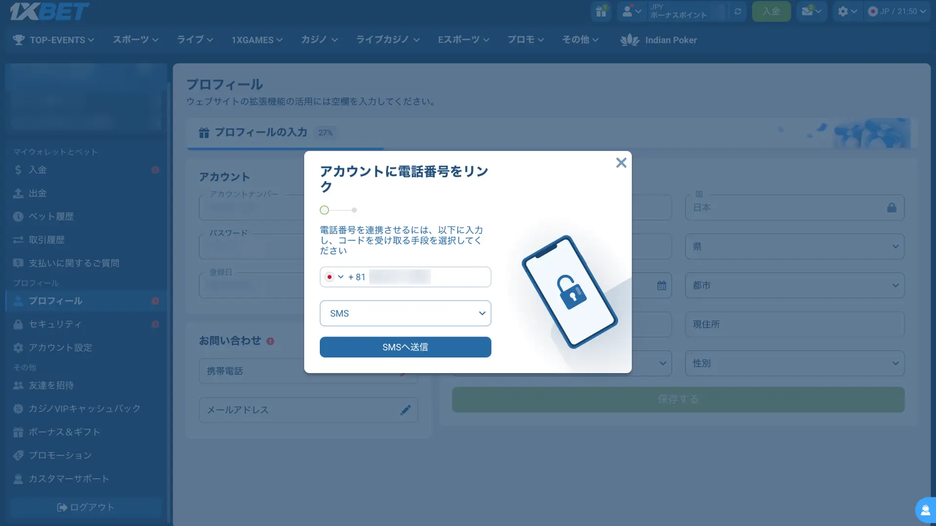Click the calendar icon in date field
Screen dimensions: 936x526
click(x=662, y=285)
